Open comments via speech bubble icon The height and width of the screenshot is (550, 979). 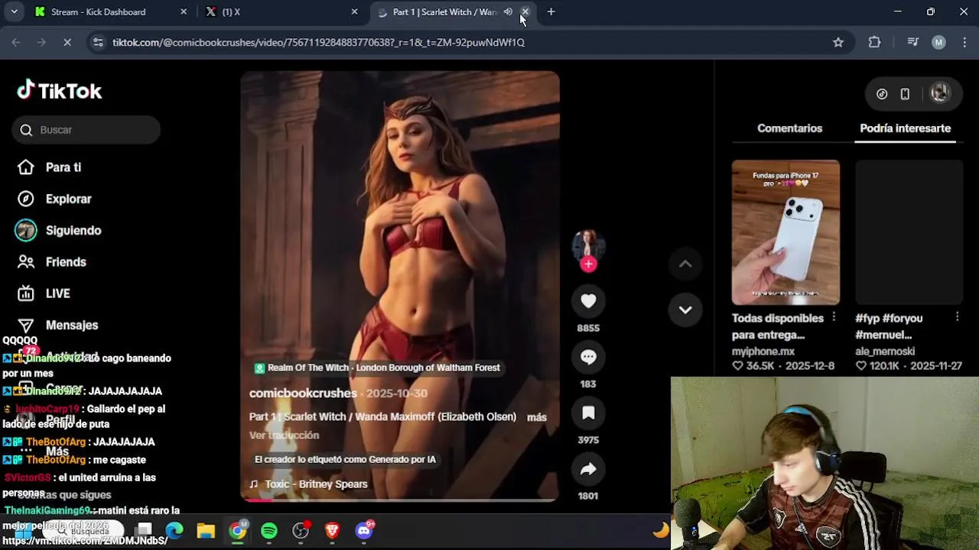588,357
